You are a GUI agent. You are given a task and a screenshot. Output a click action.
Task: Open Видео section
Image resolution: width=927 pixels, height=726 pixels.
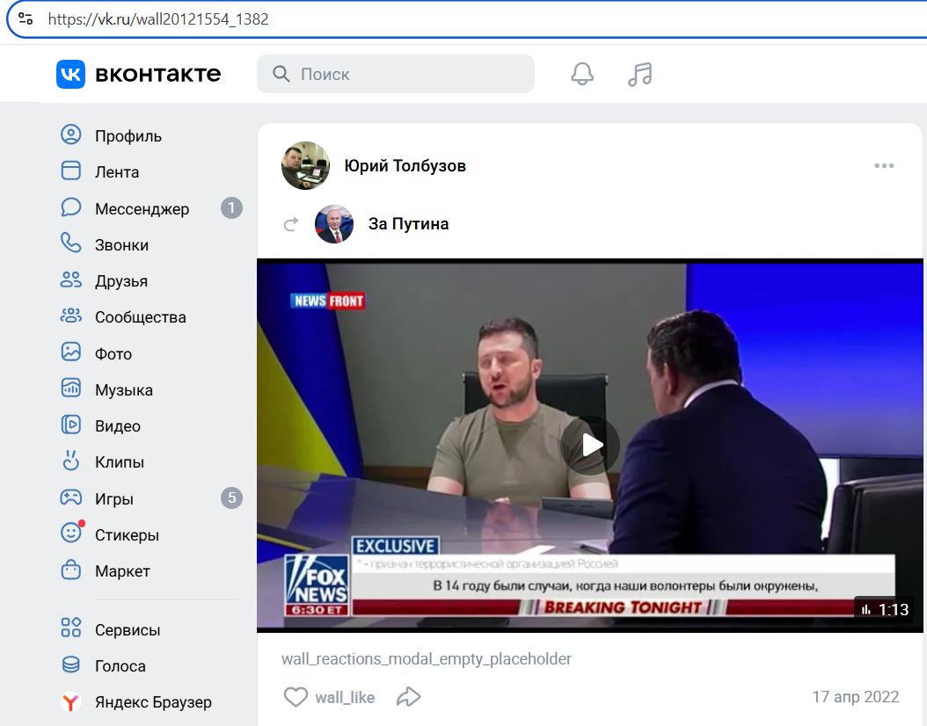(118, 426)
